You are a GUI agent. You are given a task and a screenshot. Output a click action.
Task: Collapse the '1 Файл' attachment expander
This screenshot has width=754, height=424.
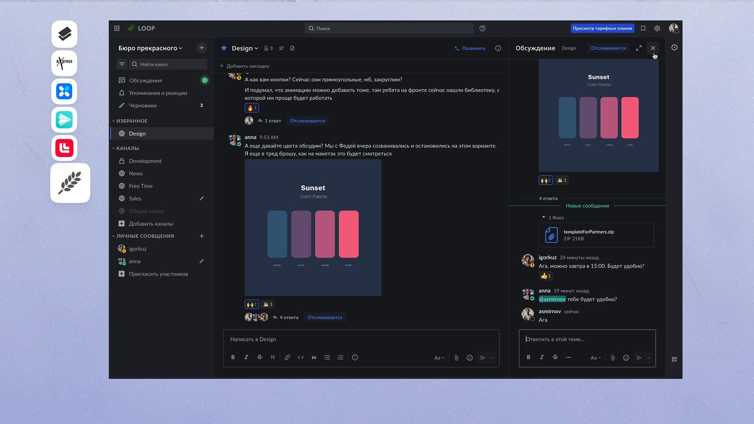(544, 217)
